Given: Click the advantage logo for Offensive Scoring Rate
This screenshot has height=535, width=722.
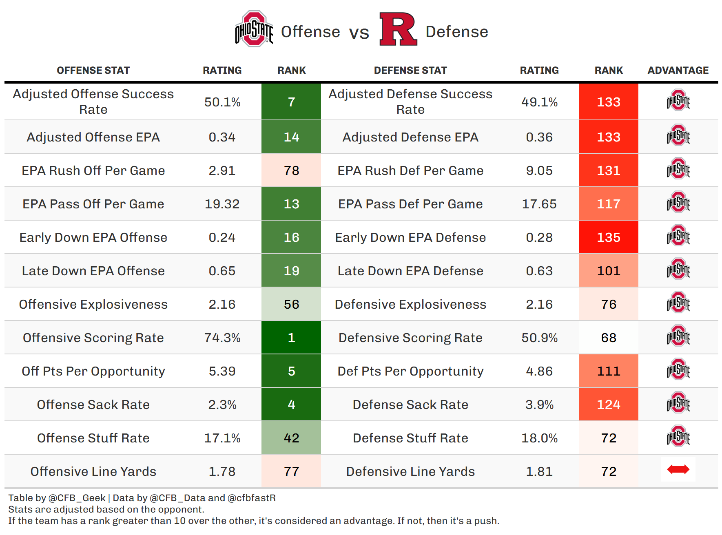Looking at the screenshot, I should [678, 336].
